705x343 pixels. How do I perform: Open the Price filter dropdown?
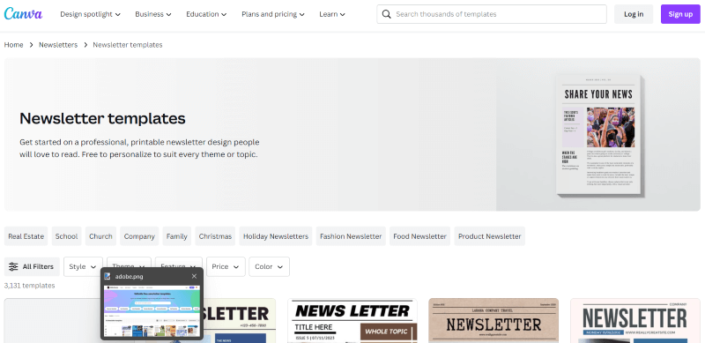226,266
